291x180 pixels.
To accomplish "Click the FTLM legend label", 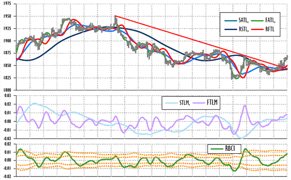I will (x=212, y=103).
